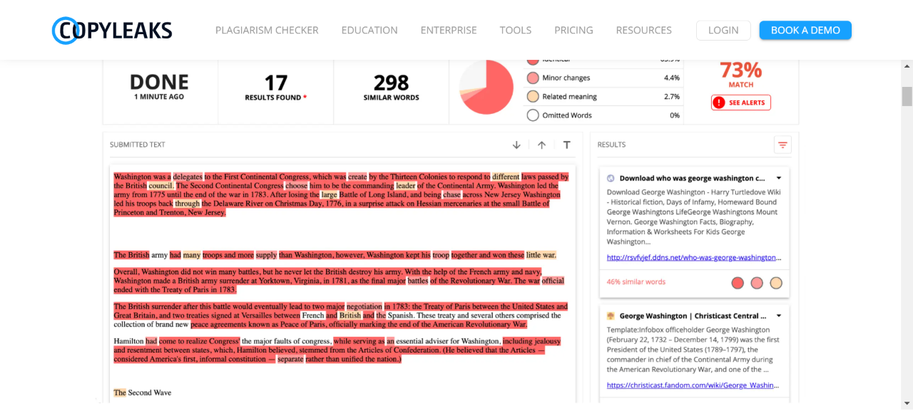The height and width of the screenshot is (411, 913).
Task: Click the 'Submitted Text' panel header
Action: point(138,145)
